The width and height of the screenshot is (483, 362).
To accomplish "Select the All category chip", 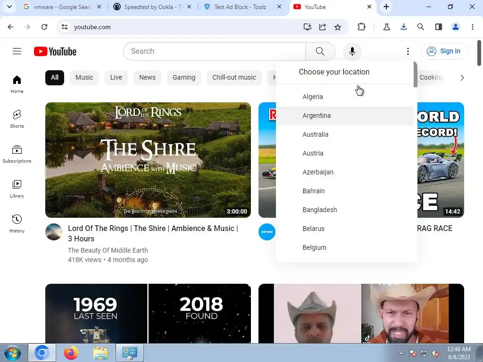I will point(55,78).
